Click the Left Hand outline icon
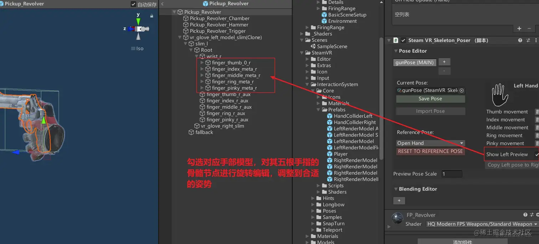539x244 pixels. [500, 95]
